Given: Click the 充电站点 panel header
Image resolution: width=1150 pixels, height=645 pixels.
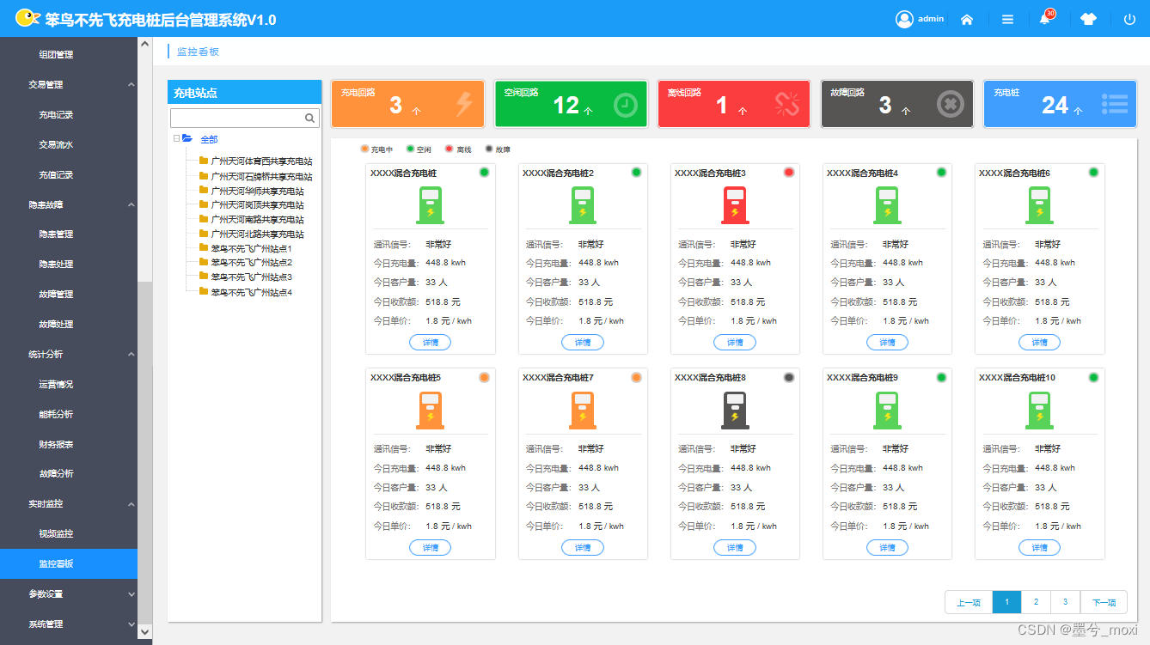Looking at the screenshot, I should [x=244, y=93].
